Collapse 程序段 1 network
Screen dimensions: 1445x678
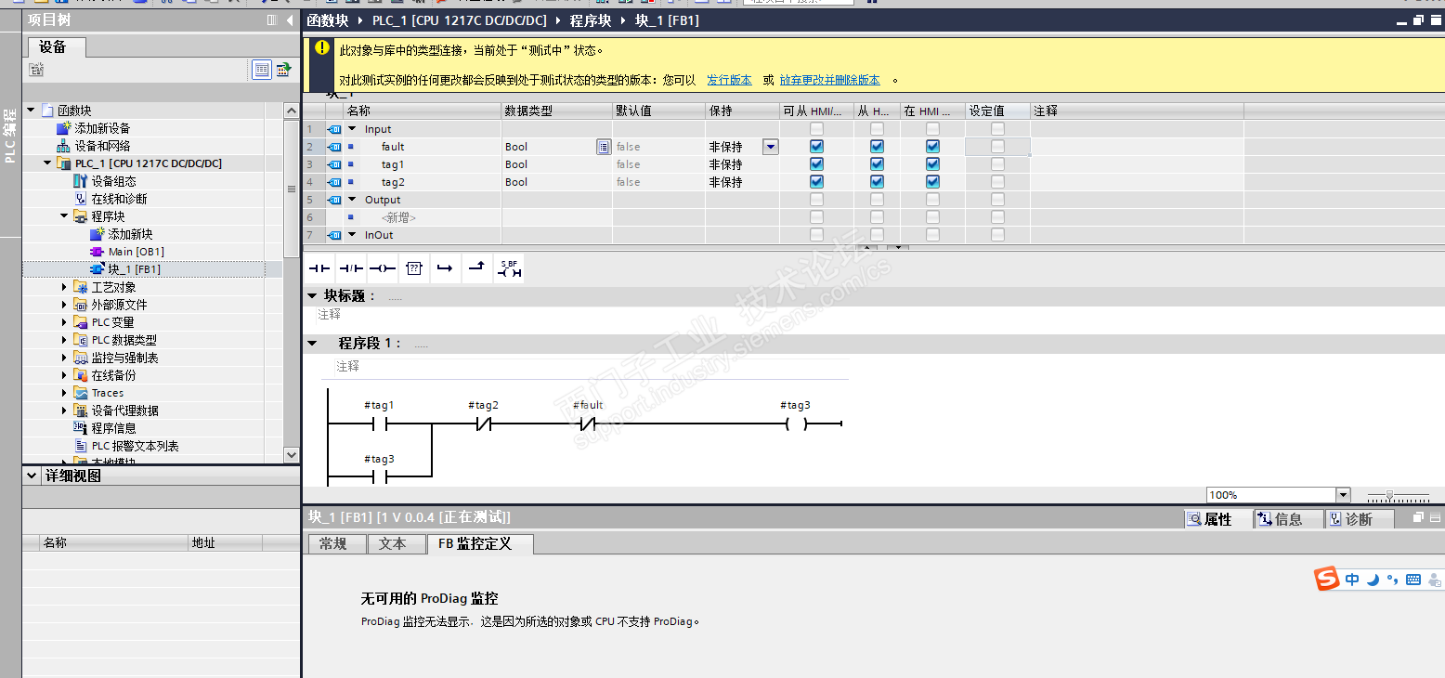point(312,344)
